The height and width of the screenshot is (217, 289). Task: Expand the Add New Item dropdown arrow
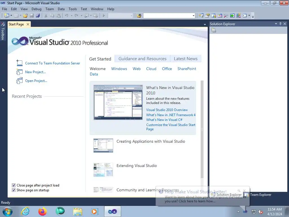(20, 16)
